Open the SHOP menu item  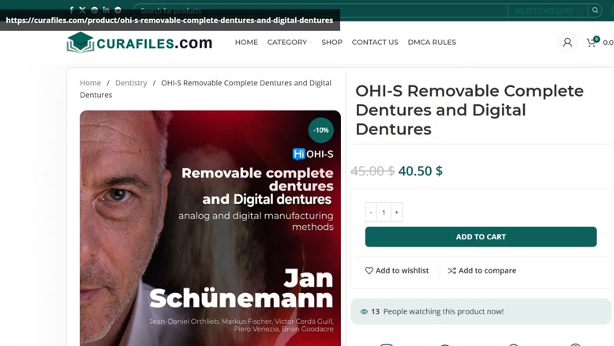[332, 43]
